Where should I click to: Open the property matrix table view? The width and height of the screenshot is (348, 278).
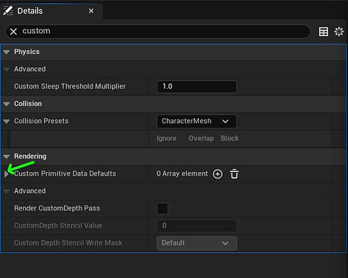[324, 32]
